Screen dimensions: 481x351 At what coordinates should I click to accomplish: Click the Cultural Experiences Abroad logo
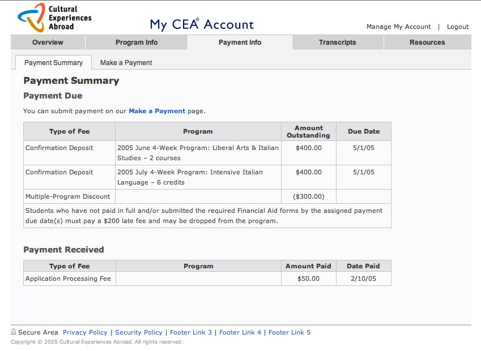tap(54, 18)
